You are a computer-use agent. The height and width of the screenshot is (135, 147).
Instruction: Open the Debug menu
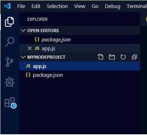[x=112, y=7]
